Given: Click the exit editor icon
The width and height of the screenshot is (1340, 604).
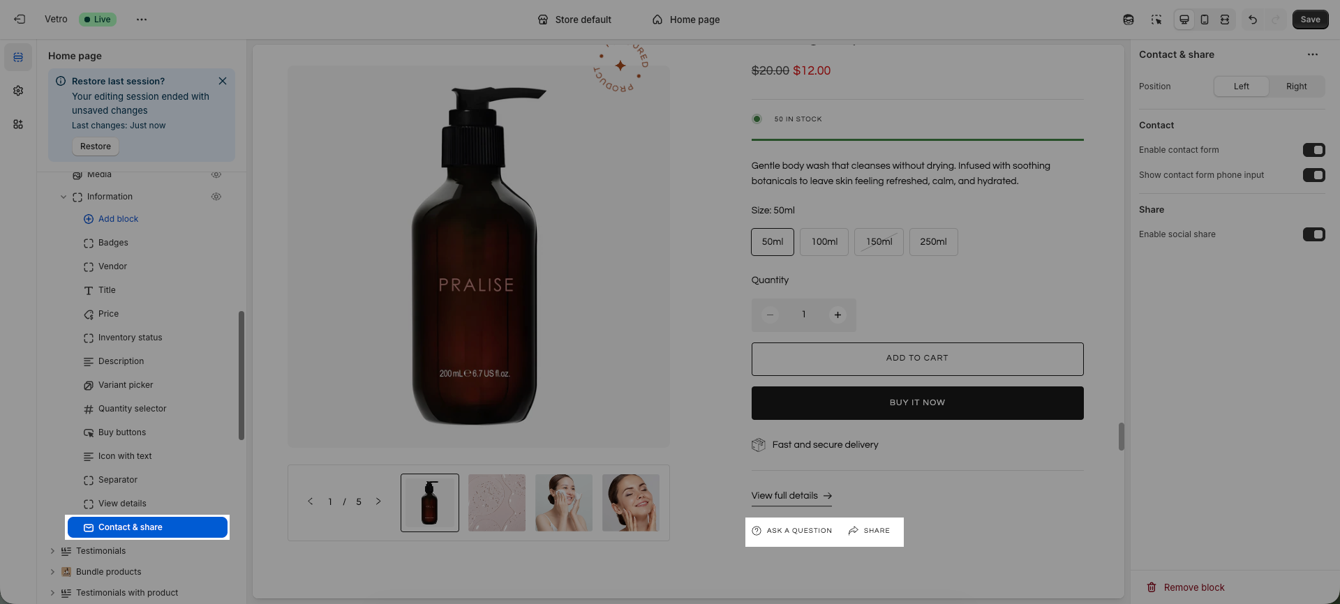Looking at the screenshot, I should tap(20, 20).
